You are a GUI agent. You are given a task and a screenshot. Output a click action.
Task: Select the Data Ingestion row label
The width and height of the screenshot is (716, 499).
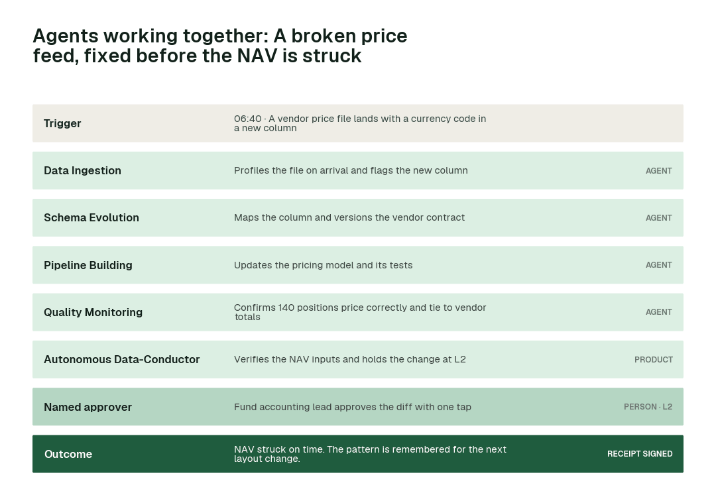(x=83, y=170)
